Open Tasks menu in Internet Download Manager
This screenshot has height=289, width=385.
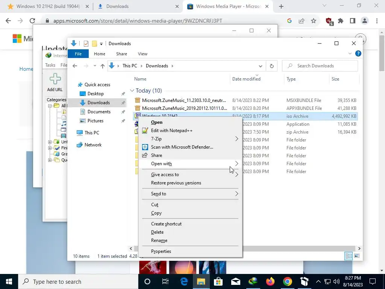tap(50, 65)
